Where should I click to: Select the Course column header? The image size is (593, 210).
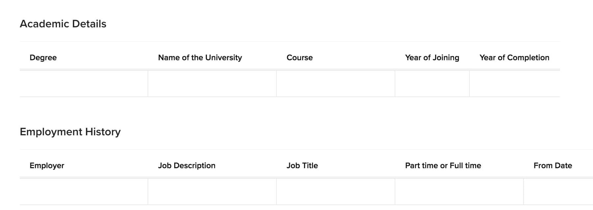click(x=299, y=58)
